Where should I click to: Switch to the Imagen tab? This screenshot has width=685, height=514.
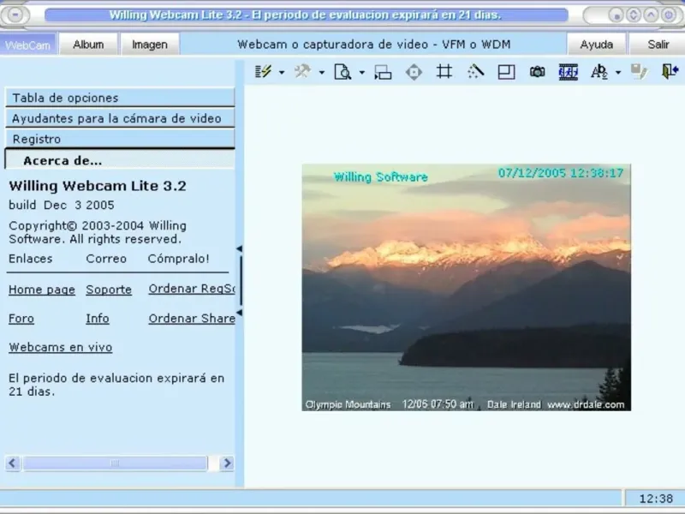[x=150, y=45]
